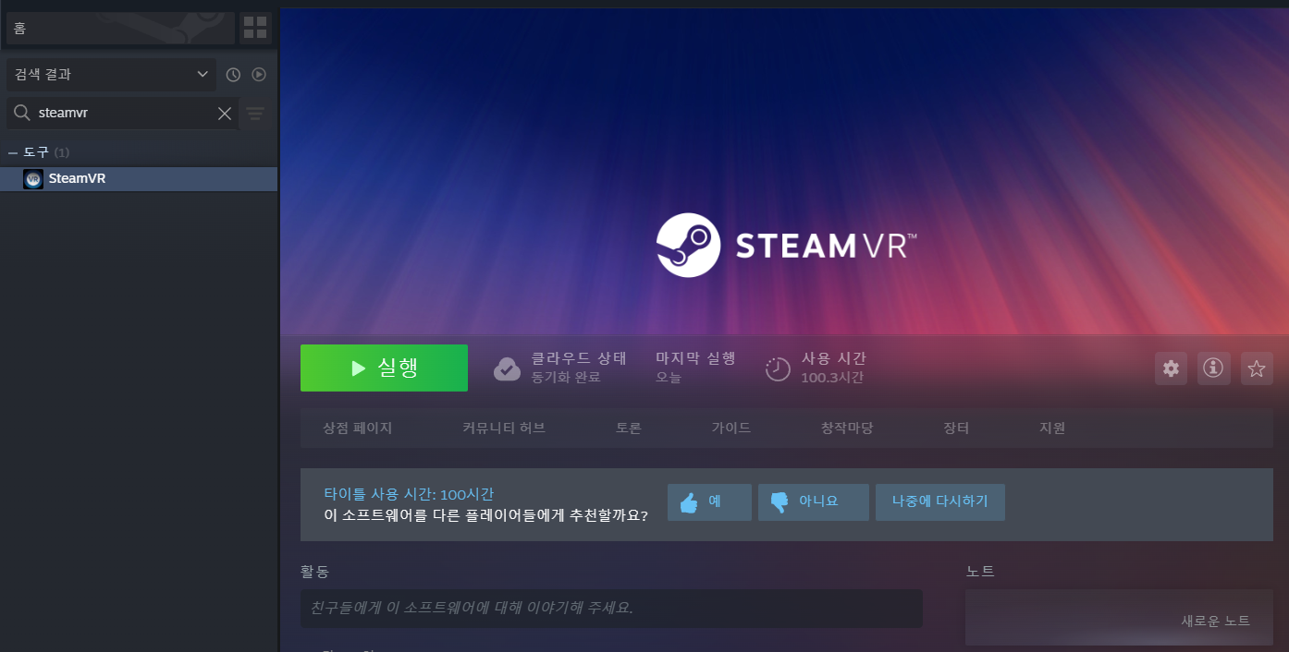This screenshot has height=652, width=1289.
Task: Open the 검색 결과 dropdown
Action: point(111,75)
